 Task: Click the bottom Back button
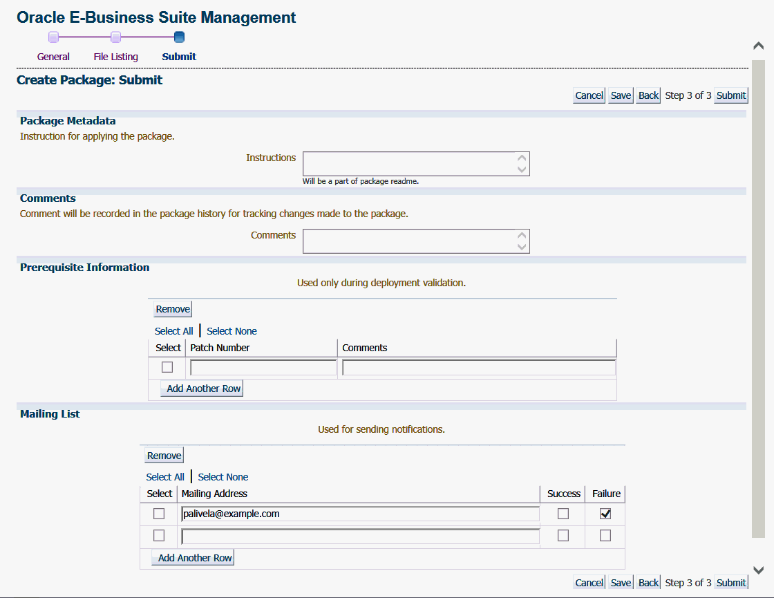(x=648, y=583)
